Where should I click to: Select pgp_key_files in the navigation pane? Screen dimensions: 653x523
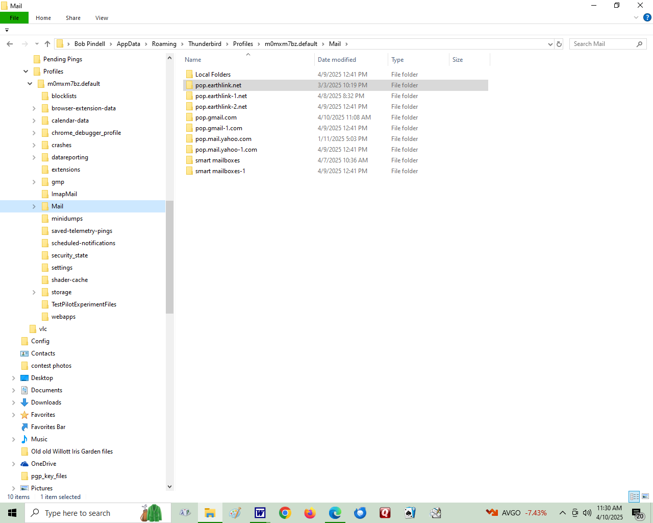pos(49,476)
